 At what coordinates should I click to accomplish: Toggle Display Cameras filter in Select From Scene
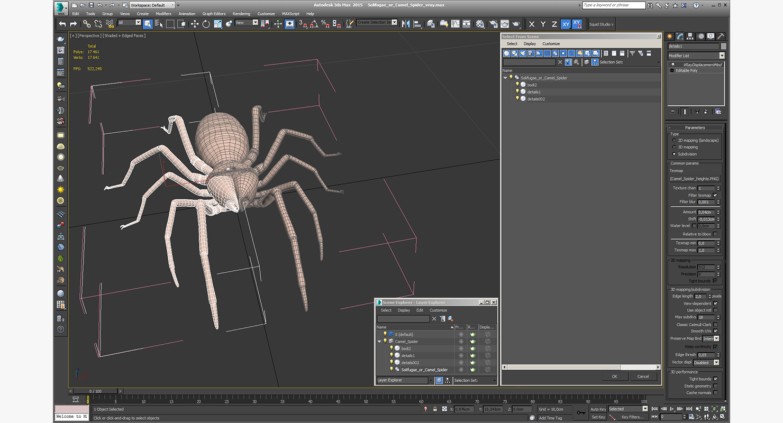point(531,53)
